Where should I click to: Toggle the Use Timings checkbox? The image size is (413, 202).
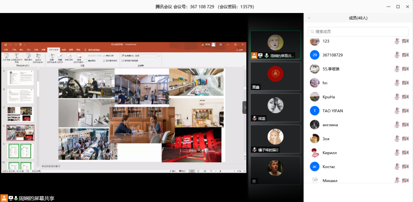(x=104, y=56)
